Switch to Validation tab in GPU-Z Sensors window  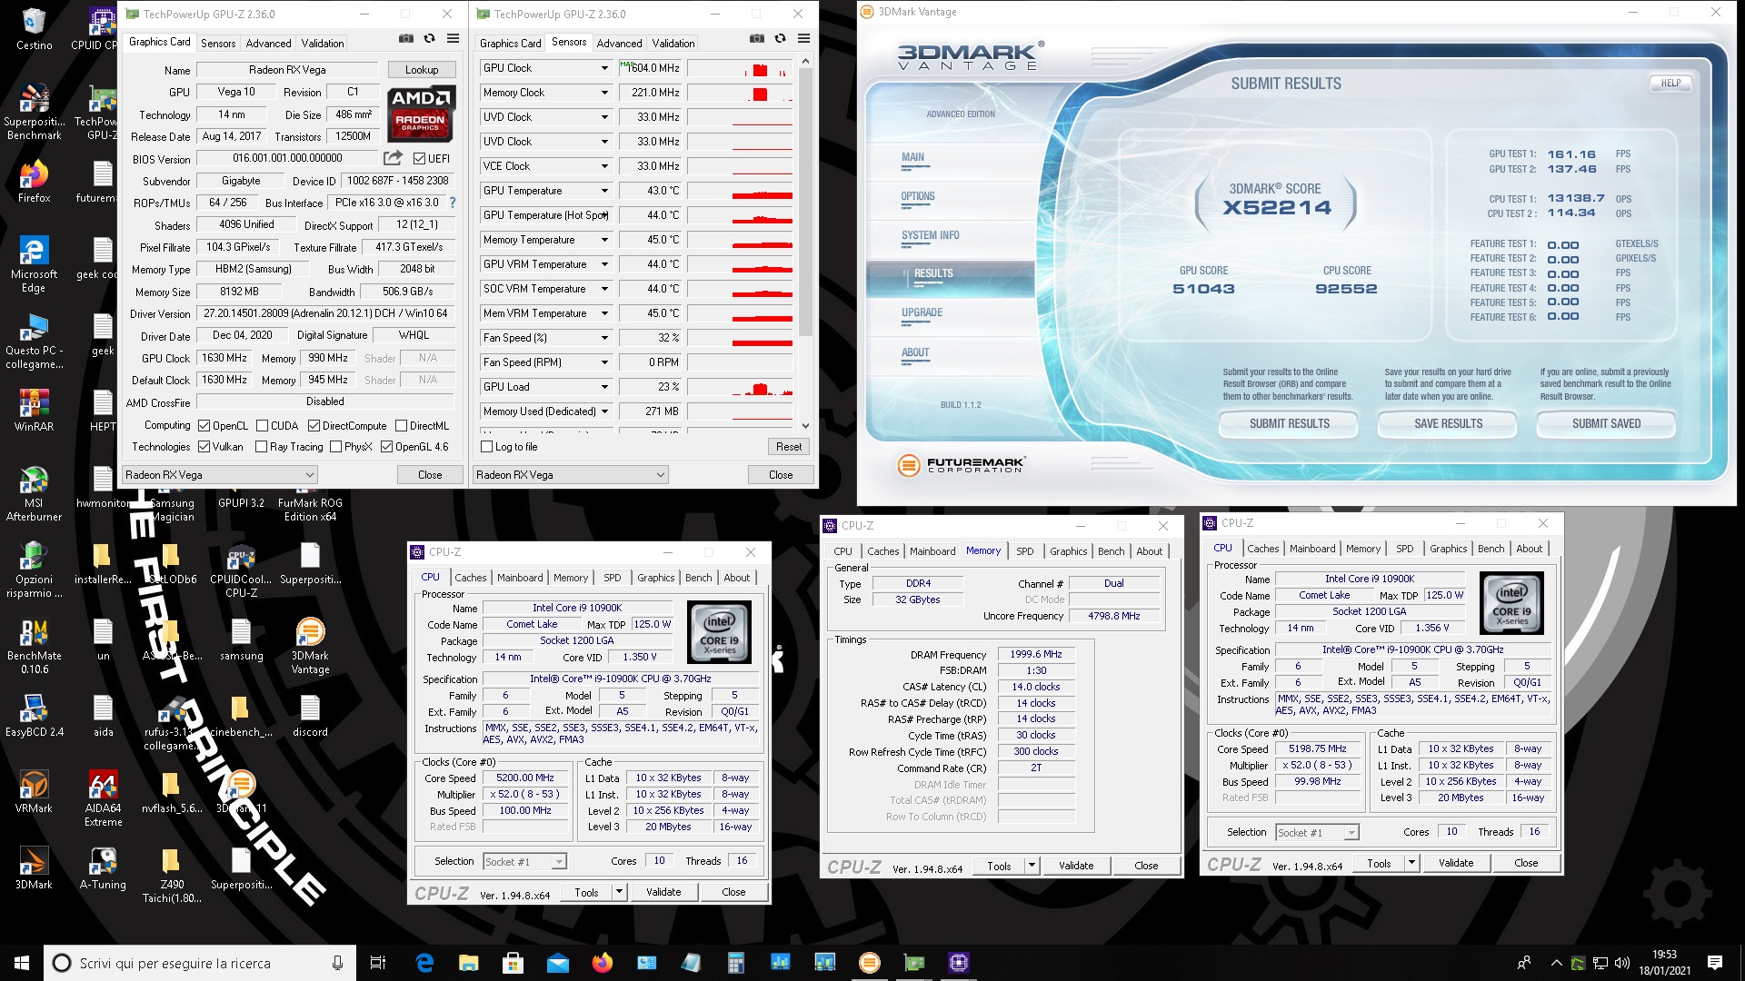pyautogui.click(x=673, y=43)
